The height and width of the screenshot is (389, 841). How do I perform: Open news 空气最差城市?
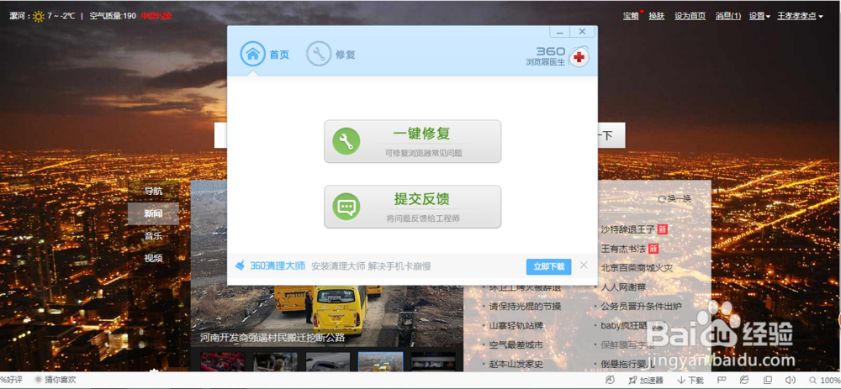tap(516, 345)
